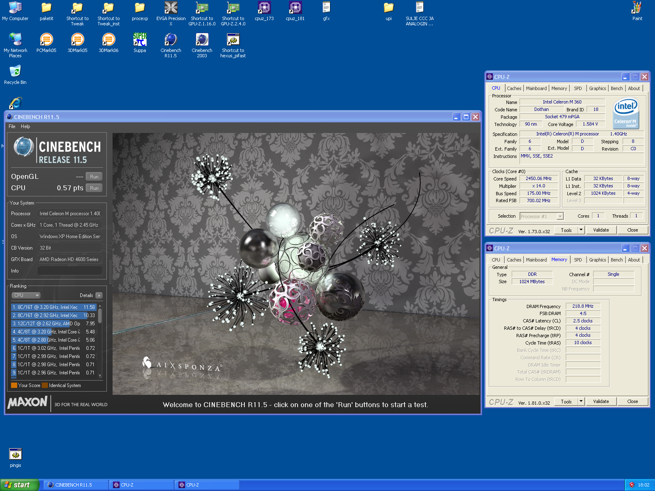Select the cpuz_173 desktop icon
Screen dimensions: 655x491
click(264, 11)
